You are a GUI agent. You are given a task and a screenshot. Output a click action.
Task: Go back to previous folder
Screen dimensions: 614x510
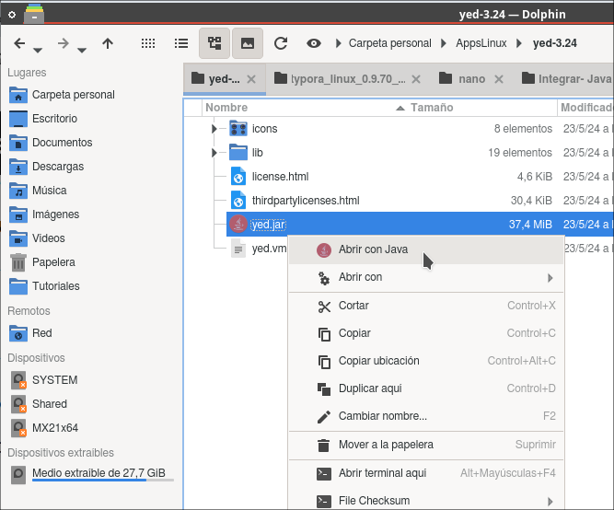point(19,43)
